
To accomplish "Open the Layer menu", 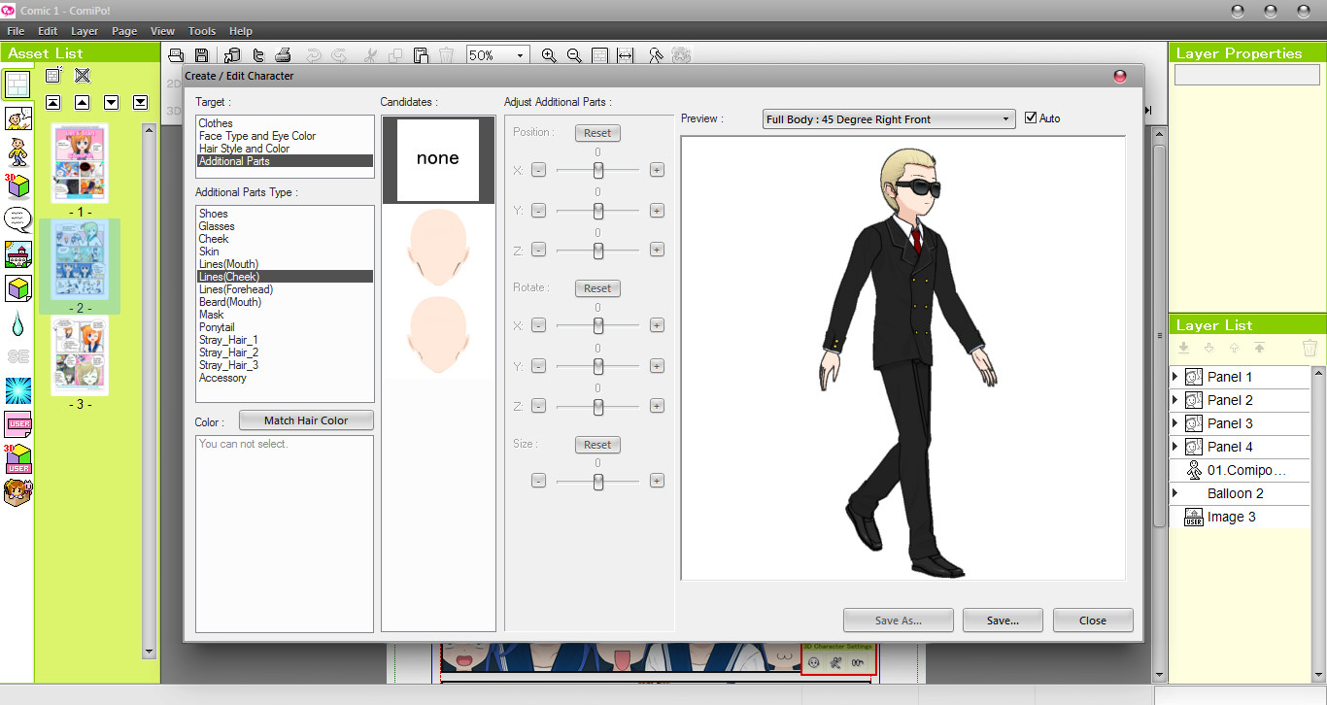I will [x=85, y=30].
